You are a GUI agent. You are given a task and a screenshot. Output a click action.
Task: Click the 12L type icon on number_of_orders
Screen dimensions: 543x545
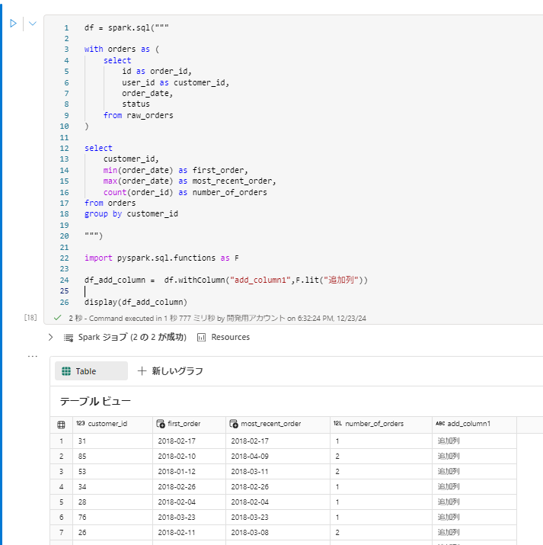coord(337,423)
